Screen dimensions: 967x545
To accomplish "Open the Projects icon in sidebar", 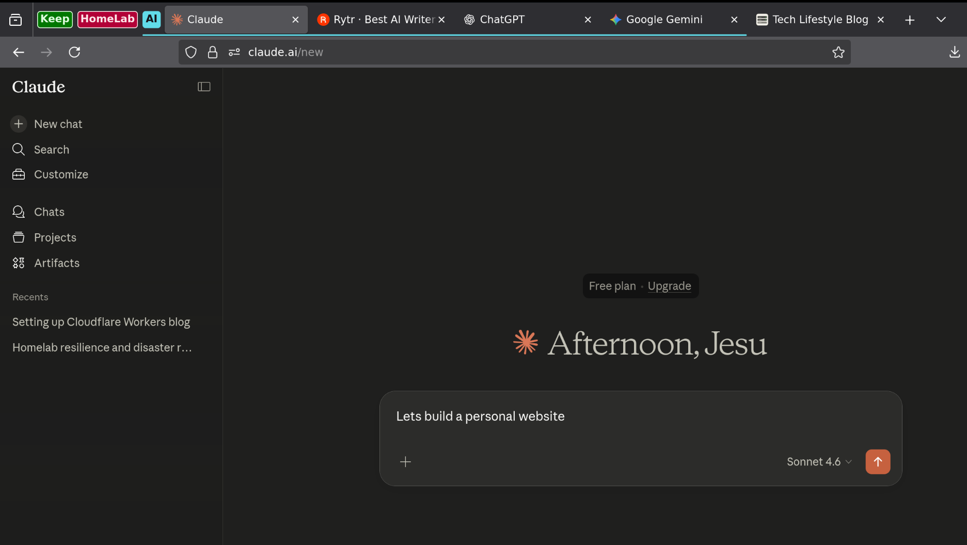I will coord(19,237).
